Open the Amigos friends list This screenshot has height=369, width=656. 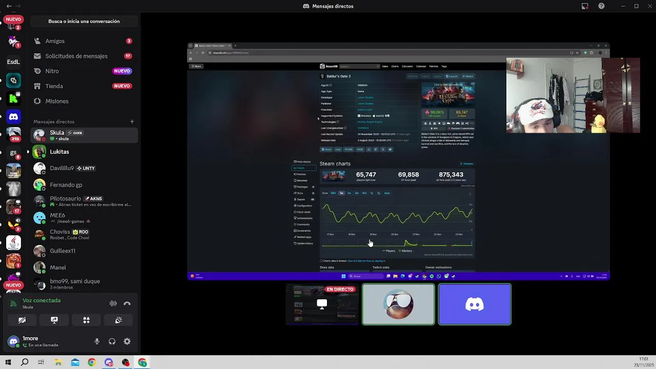(x=84, y=41)
